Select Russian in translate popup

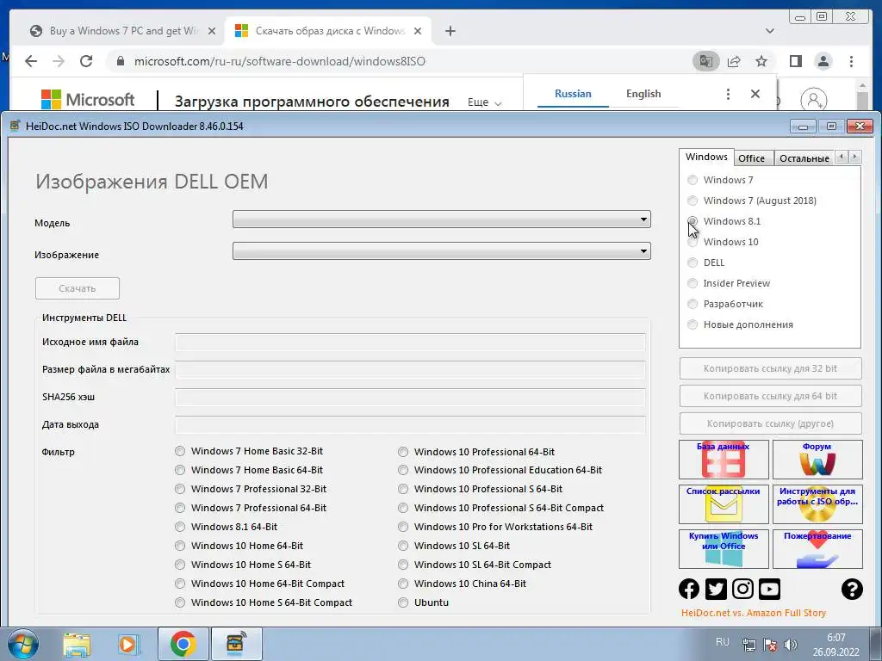573,94
